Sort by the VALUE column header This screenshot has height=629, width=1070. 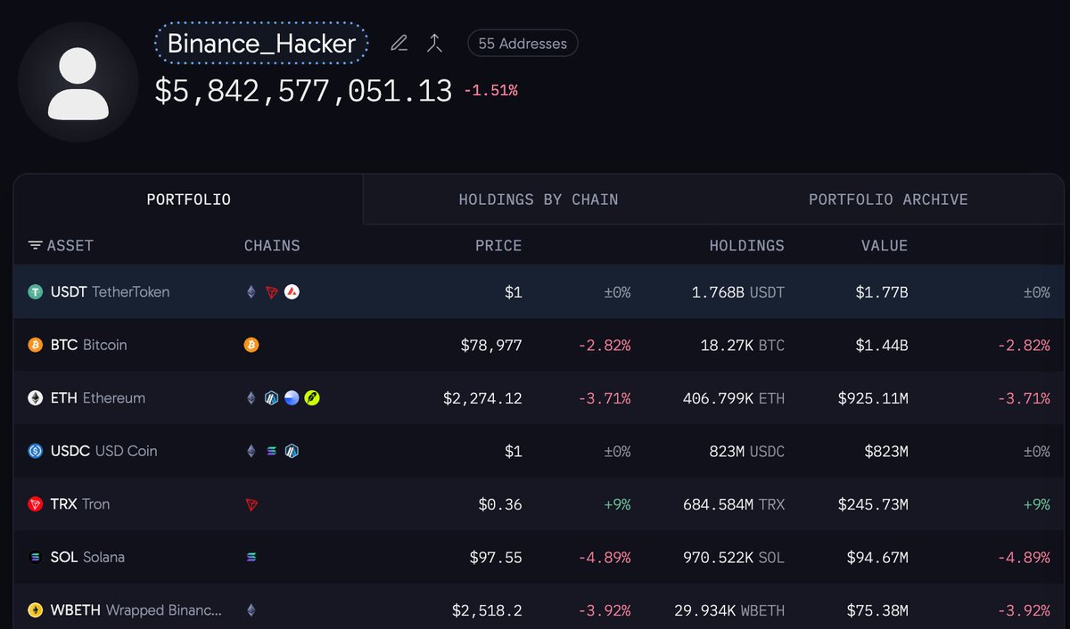885,245
